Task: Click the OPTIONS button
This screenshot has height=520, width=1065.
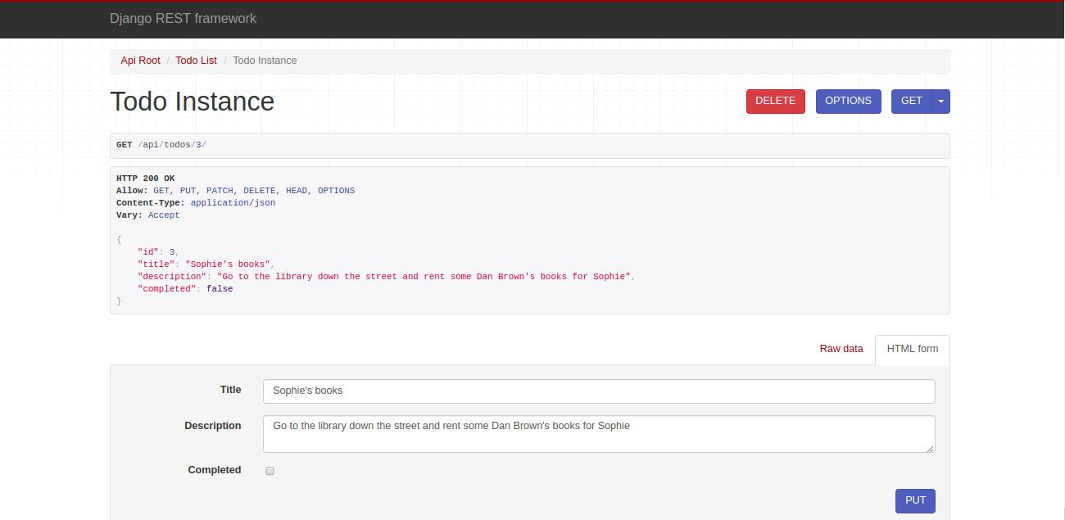Action: [x=848, y=101]
